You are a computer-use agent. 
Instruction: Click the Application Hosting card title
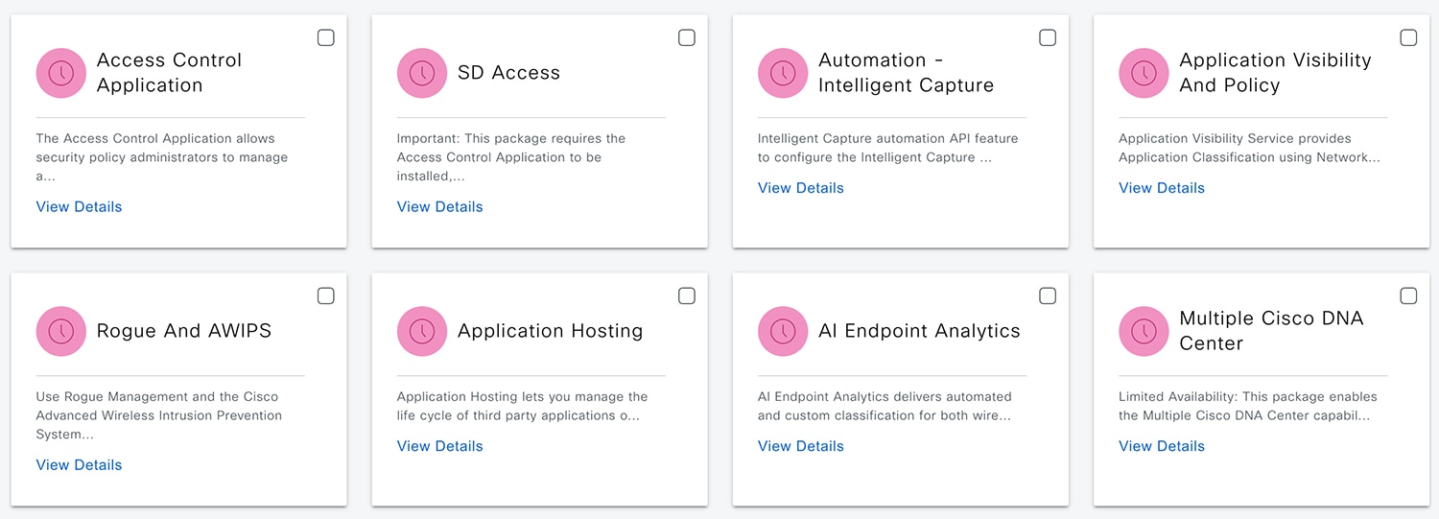(x=551, y=331)
